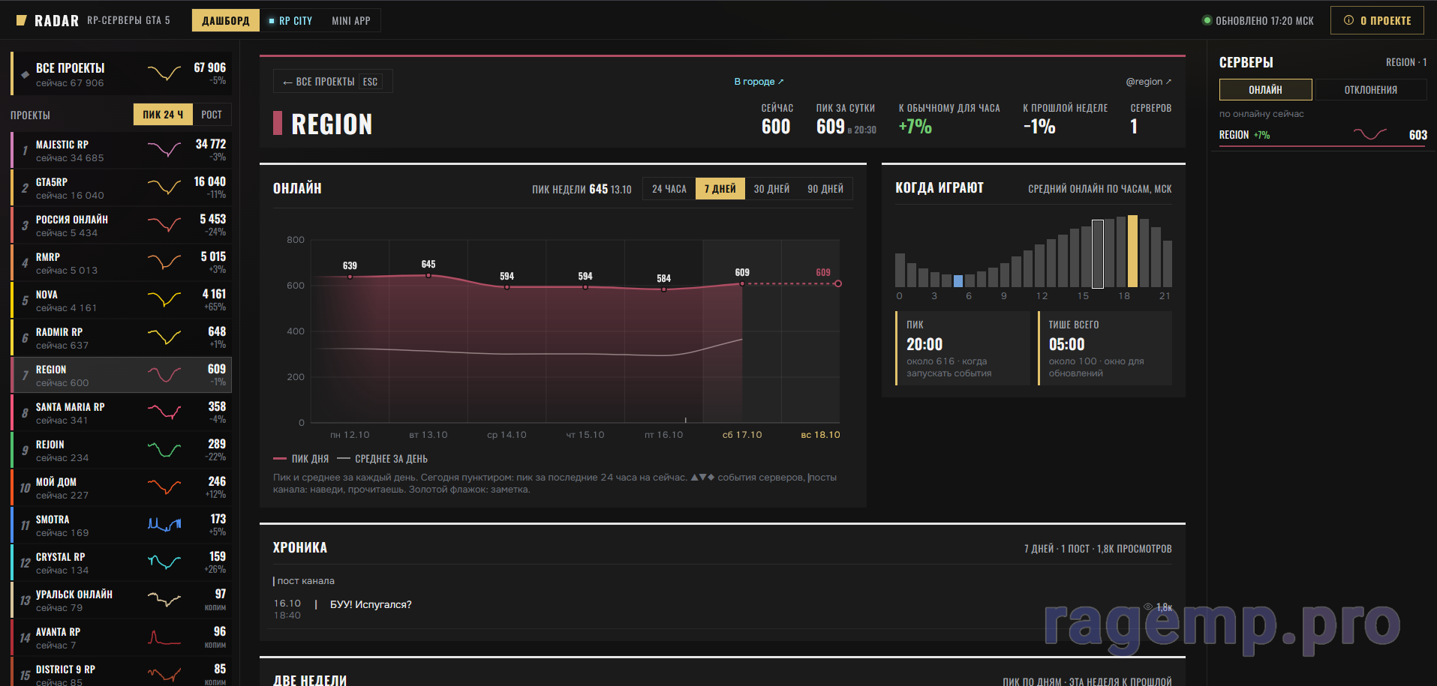
Task: Go back with Все проекты ESC button
Action: tap(332, 81)
